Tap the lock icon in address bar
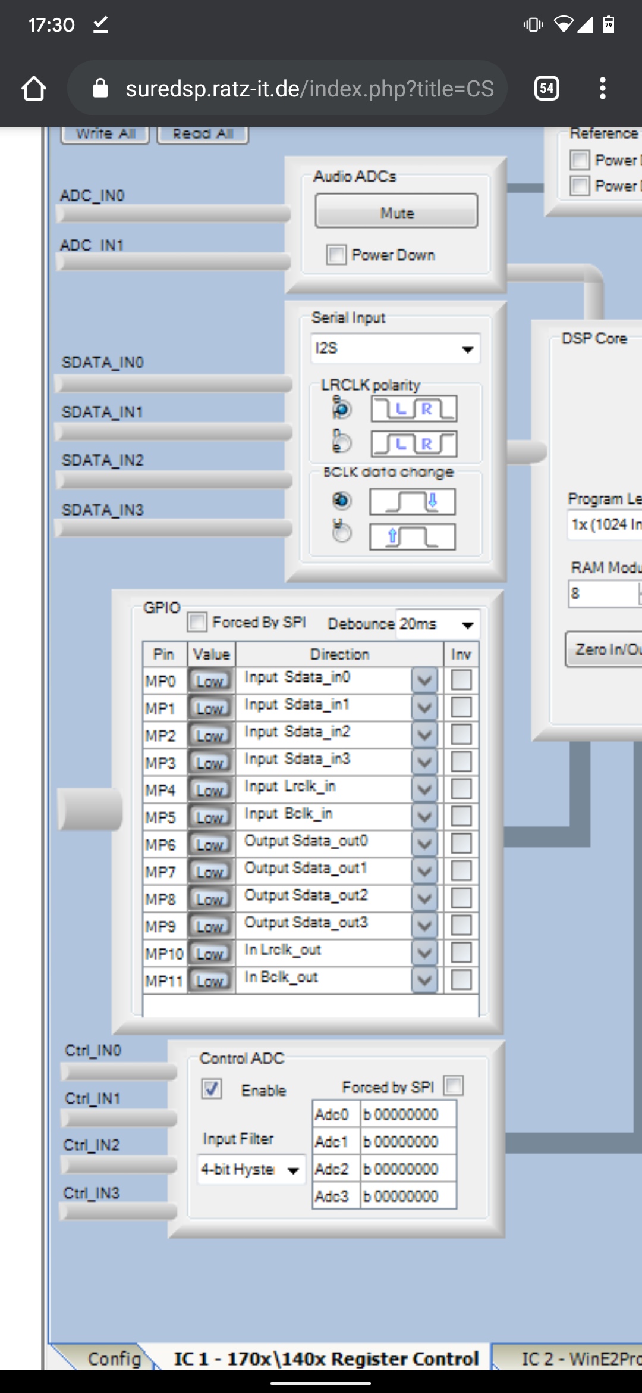Screen dimensions: 642x1393 [x=100, y=89]
